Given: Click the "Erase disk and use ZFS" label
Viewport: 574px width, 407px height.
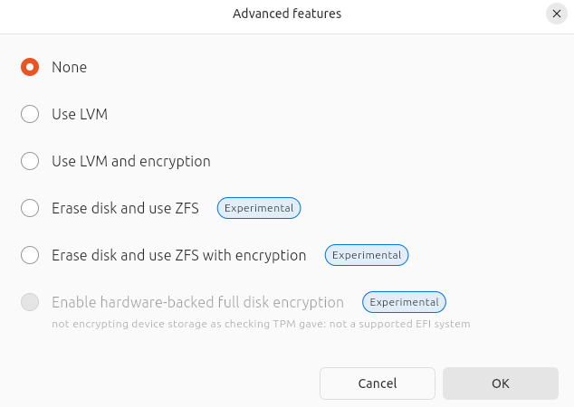Looking at the screenshot, I should [125, 208].
